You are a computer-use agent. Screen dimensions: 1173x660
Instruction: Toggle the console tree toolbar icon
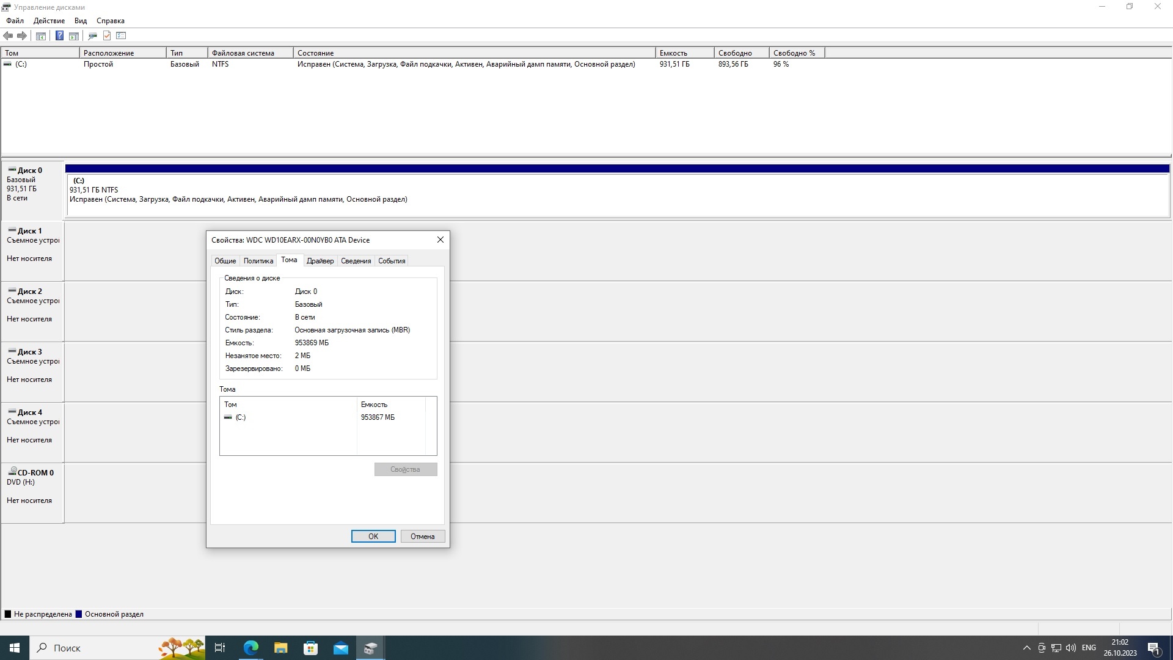(41, 36)
